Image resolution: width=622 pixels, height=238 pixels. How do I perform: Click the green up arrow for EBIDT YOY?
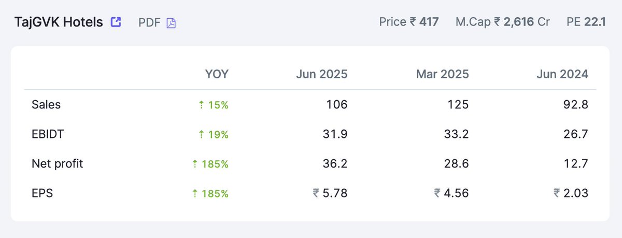coord(201,134)
